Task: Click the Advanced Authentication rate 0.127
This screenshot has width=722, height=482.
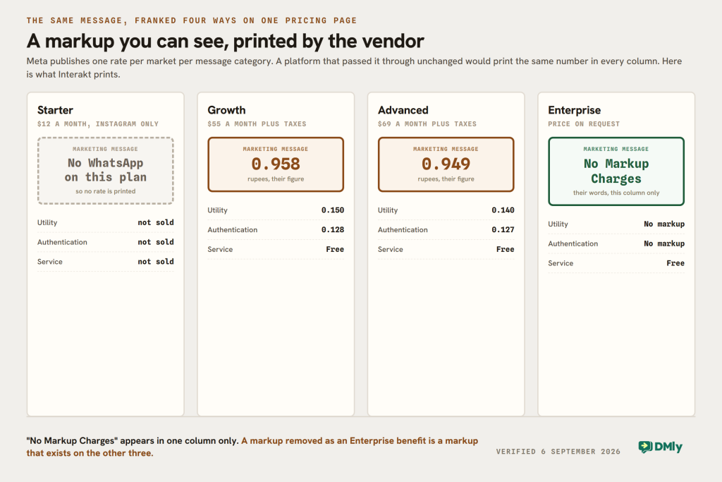Action: tap(503, 229)
